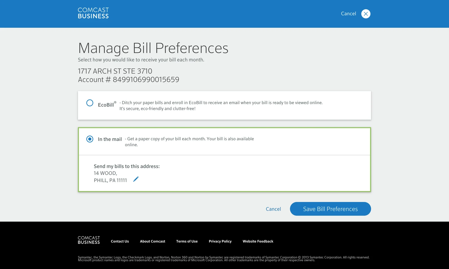
Task: Click the Select how you would like subtitle
Action: pos(141,60)
